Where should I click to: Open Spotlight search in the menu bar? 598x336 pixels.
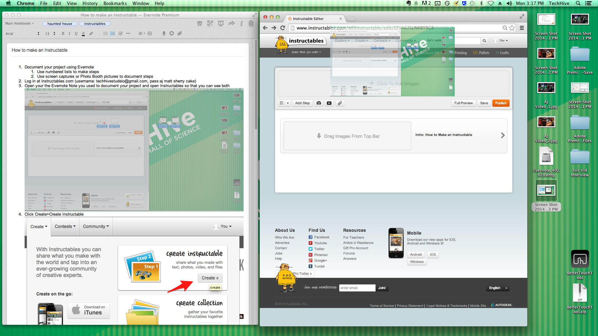(578, 3)
